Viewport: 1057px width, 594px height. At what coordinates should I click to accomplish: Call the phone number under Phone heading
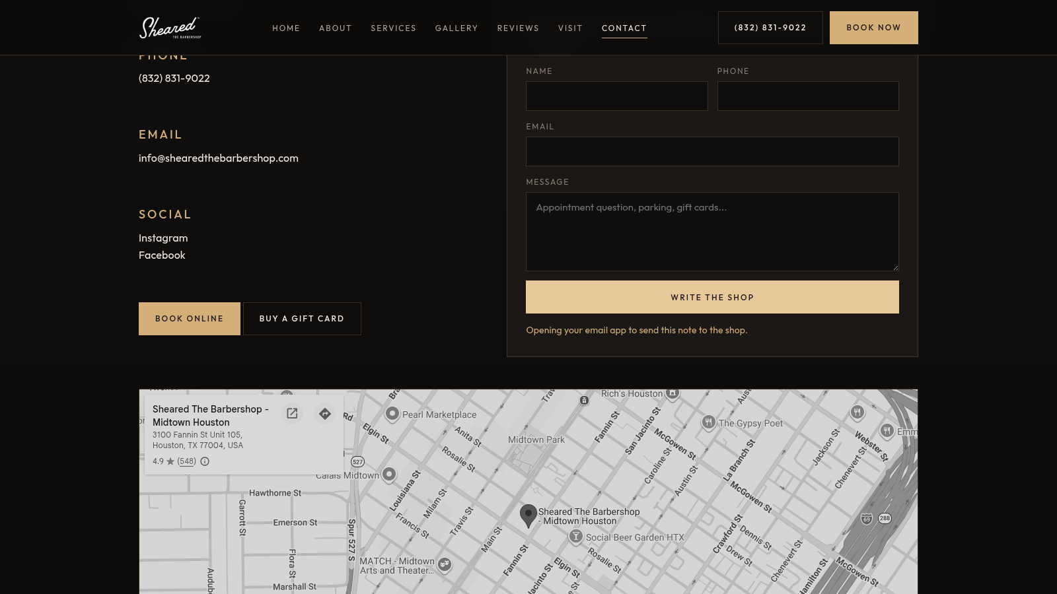(x=174, y=79)
